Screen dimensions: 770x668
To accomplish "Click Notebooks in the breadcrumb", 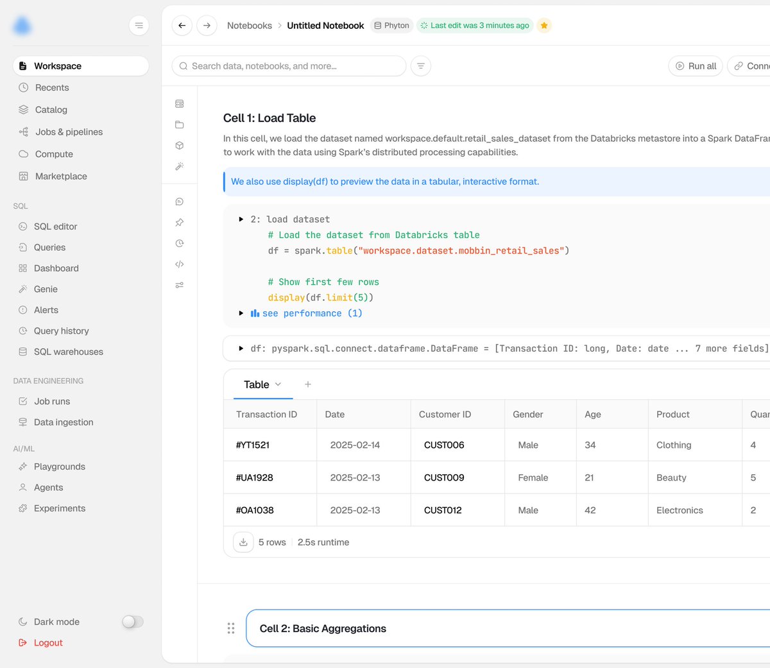I will 250,26.
